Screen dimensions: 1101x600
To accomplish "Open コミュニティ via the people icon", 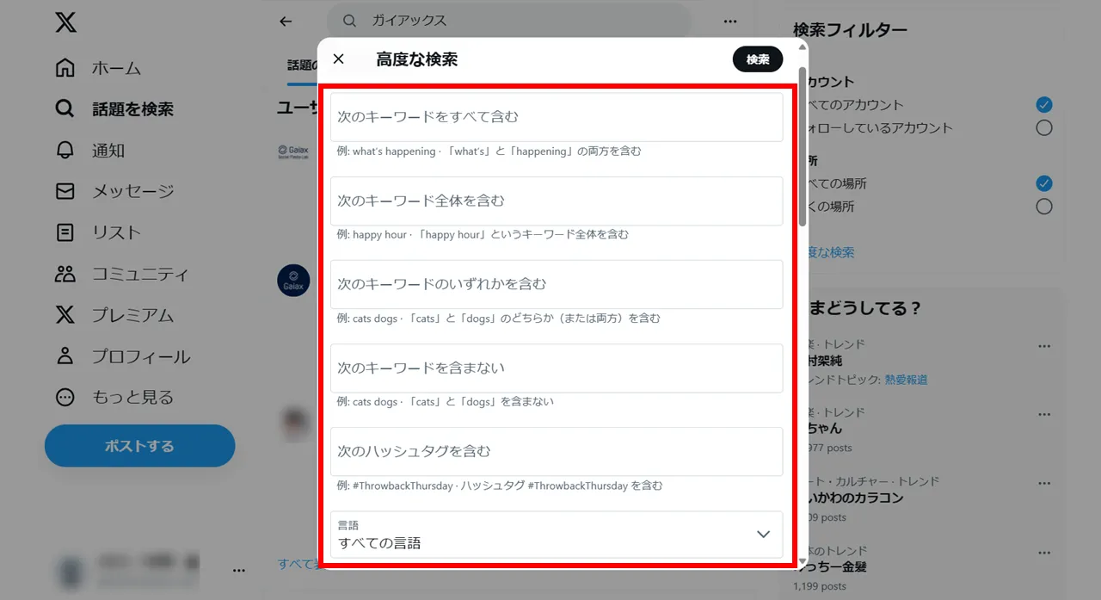I will tap(65, 273).
